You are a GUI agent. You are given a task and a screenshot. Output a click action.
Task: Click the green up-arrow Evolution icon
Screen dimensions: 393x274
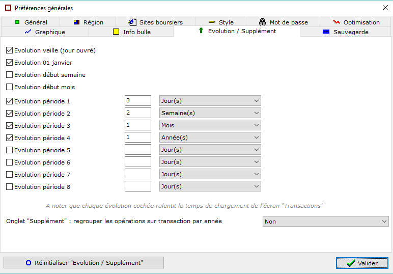point(201,31)
